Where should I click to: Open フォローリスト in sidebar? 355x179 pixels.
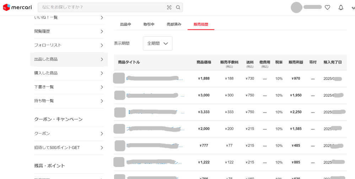[x=69, y=45]
